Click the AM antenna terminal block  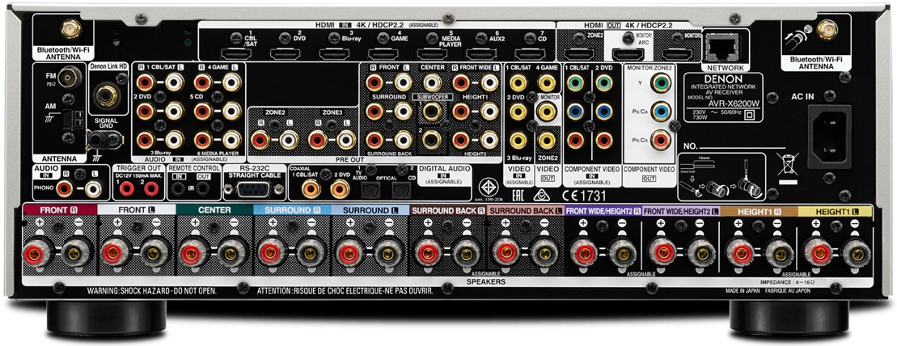75,118
